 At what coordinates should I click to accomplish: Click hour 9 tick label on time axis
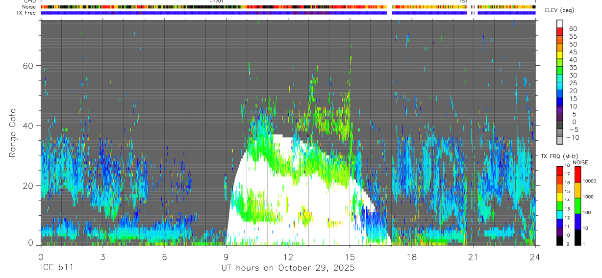[226, 257]
